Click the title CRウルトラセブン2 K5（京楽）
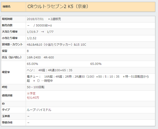Viewport: 158px width, 129px height. (58, 6)
